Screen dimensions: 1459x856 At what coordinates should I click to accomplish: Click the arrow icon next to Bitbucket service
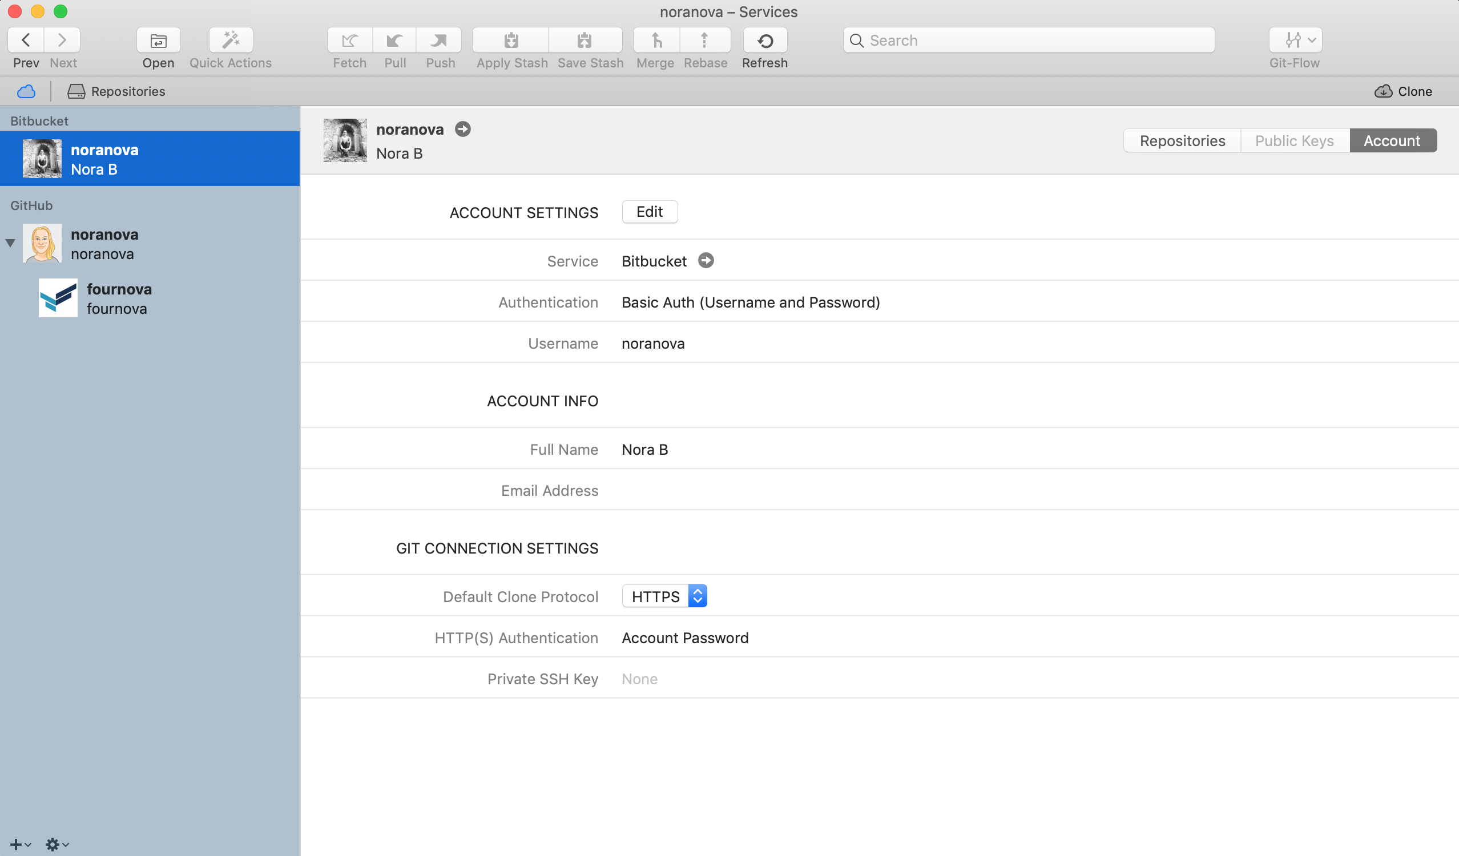pos(705,260)
